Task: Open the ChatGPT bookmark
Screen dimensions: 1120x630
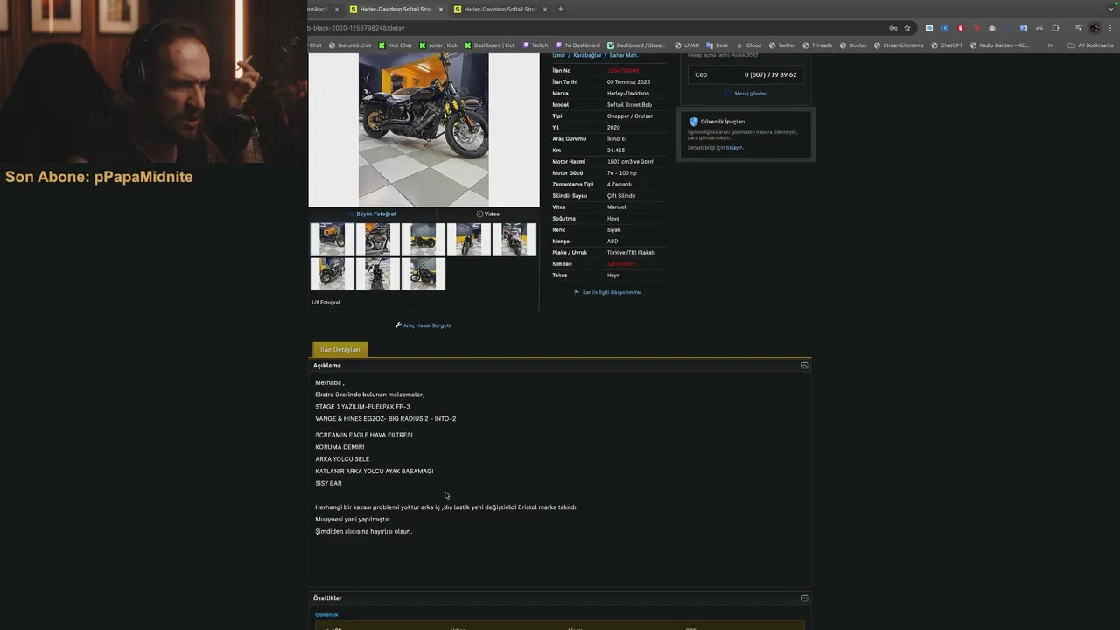Action: tap(947, 45)
